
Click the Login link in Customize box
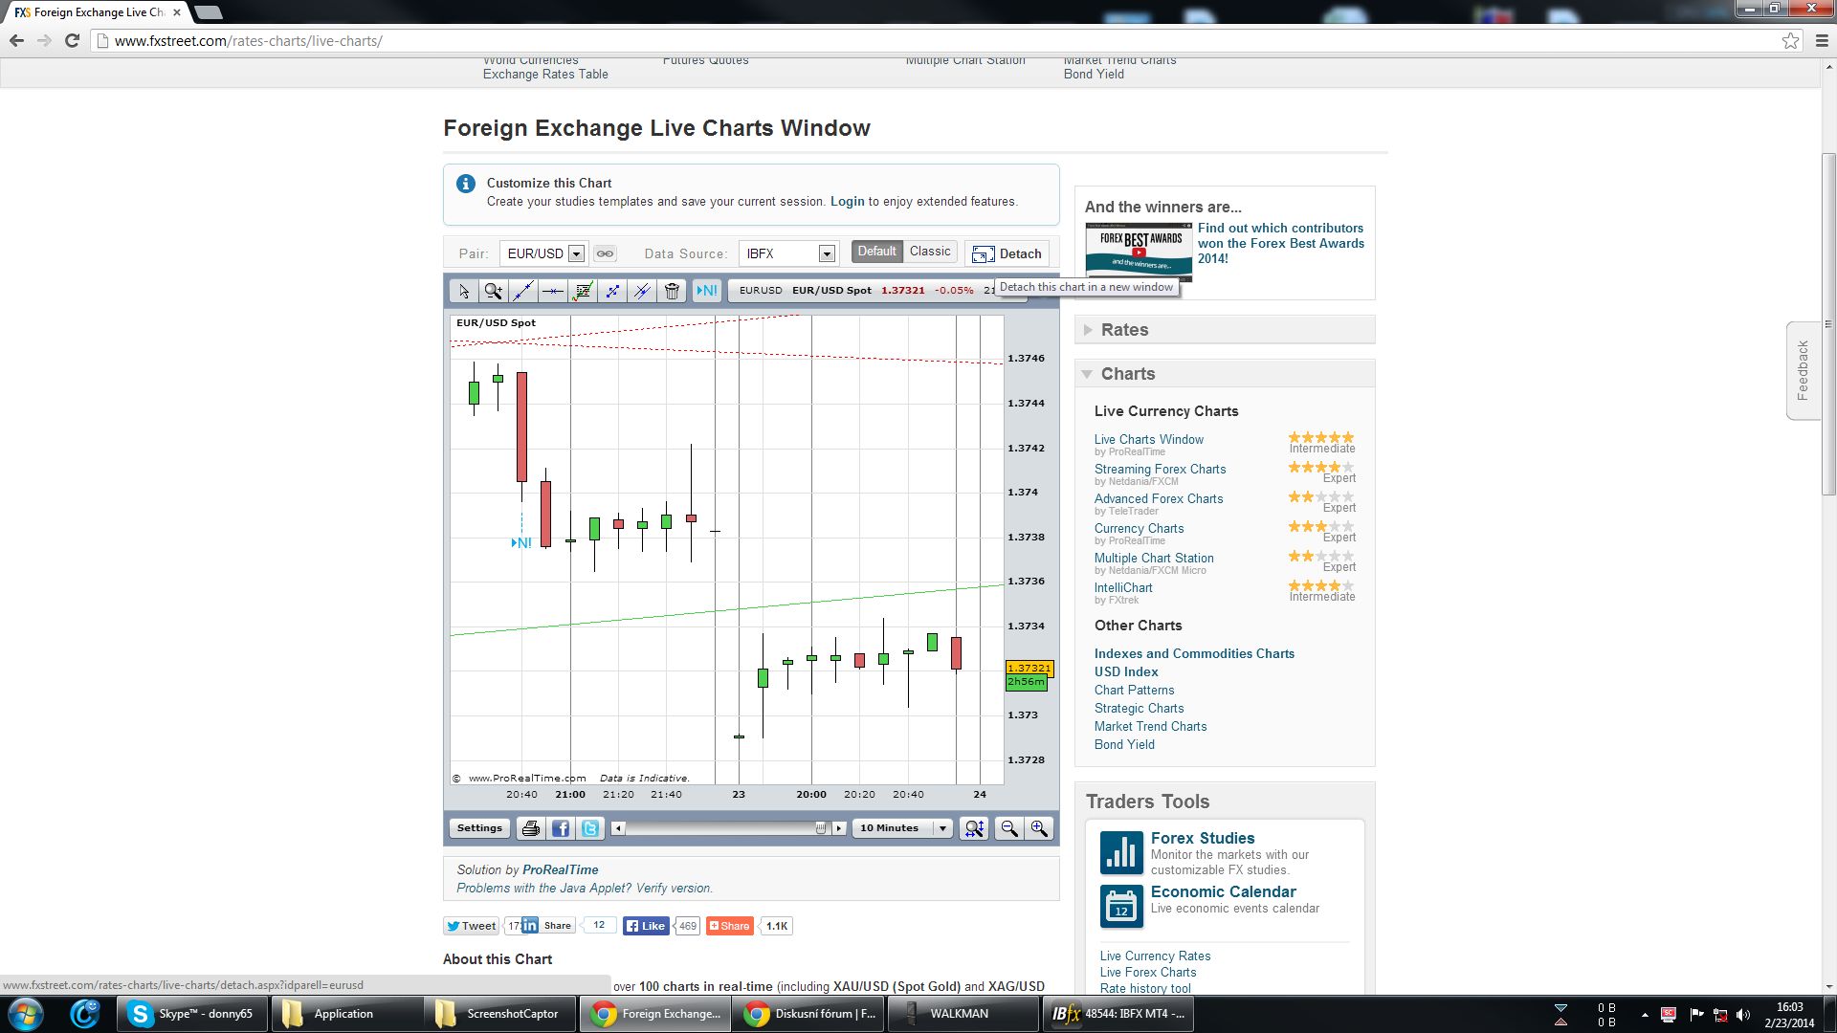click(847, 202)
